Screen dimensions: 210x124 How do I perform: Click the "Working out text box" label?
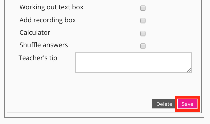[51, 7]
